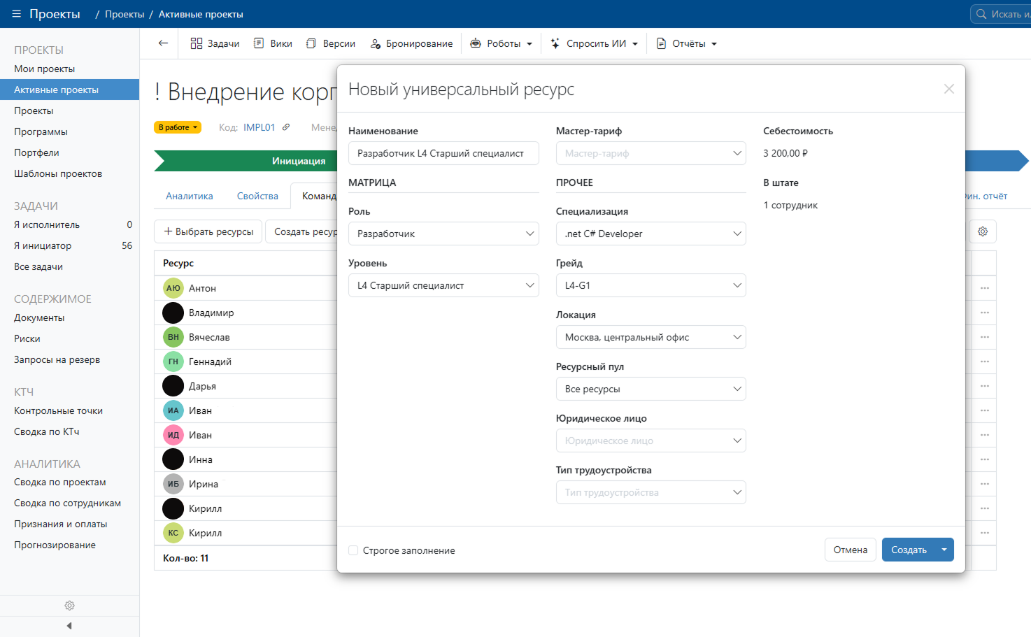The height and width of the screenshot is (637, 1031).
Task: Click the search magnifier icon
Action: (981, 14)
